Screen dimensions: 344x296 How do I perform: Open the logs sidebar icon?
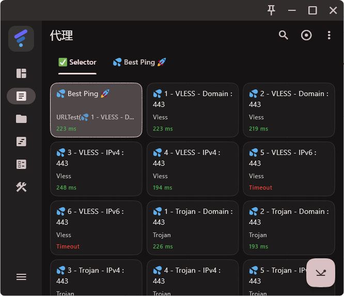coord(21,142)
